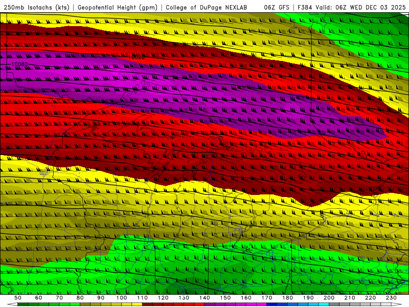Click the '210' value on the color scale
The width and height of the screenshot is (409, 307).
click(350, 298)
